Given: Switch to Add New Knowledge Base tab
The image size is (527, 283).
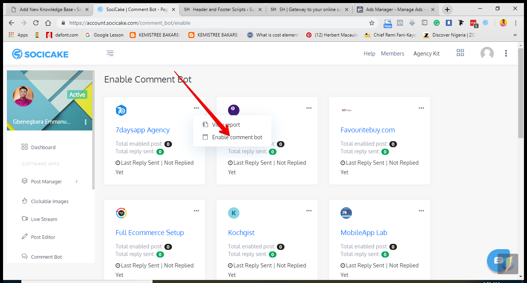Looking at the screenshot, I should click(50, 10).
